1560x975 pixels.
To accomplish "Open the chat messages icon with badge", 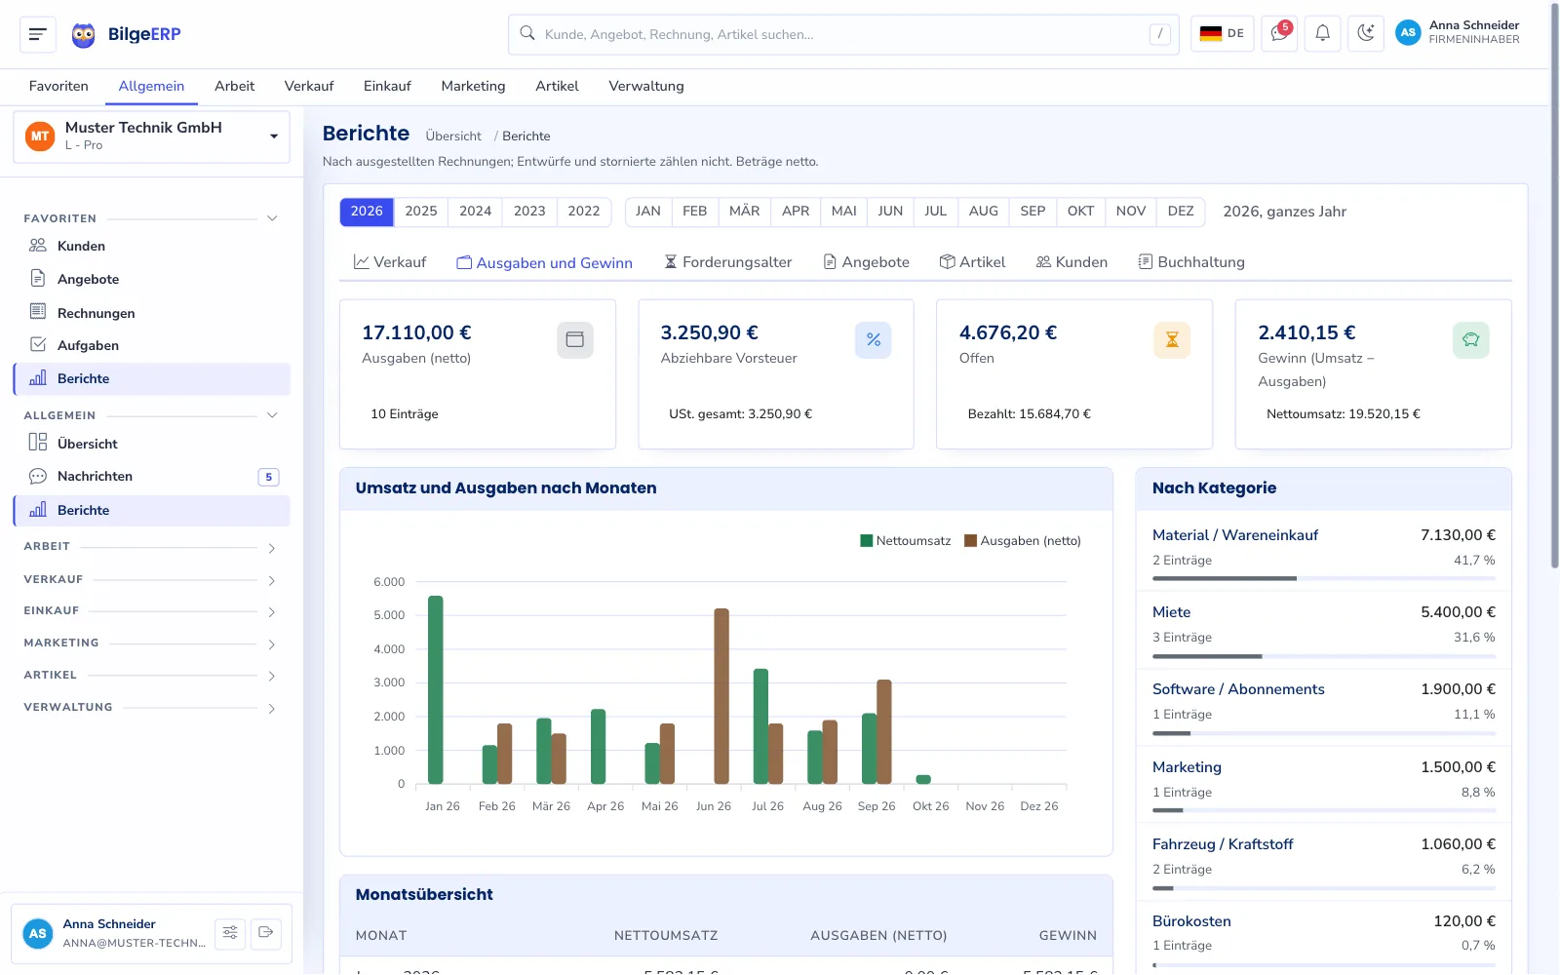I will [x=1278, y=33].
